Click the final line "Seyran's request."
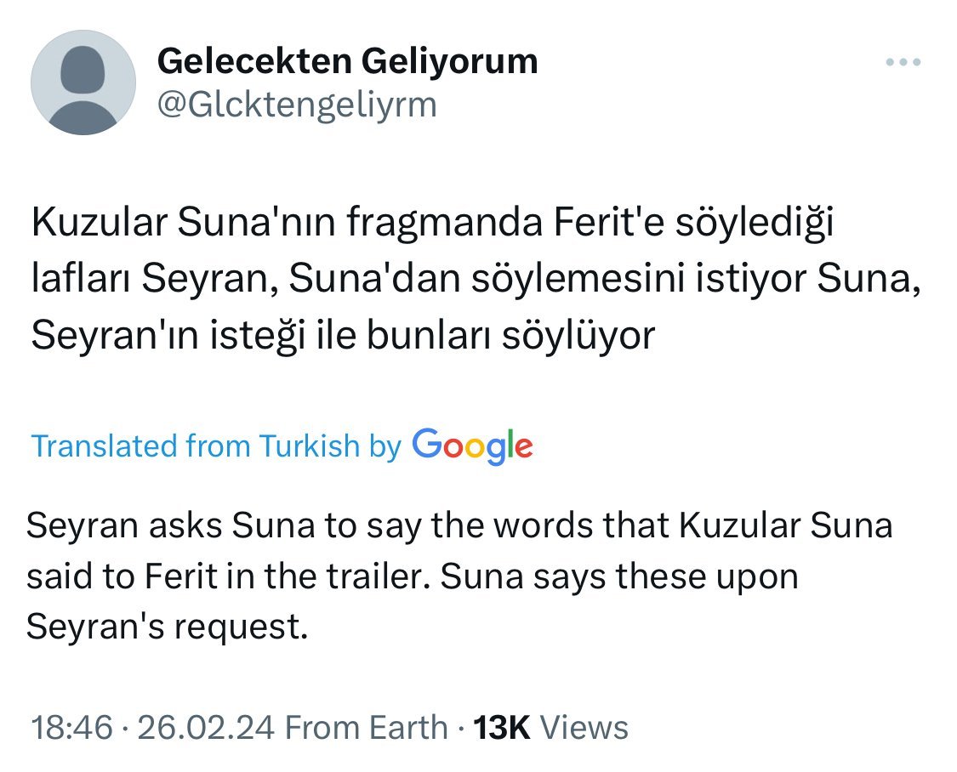This screenshot has width=957, height=772. pos(166,627)
